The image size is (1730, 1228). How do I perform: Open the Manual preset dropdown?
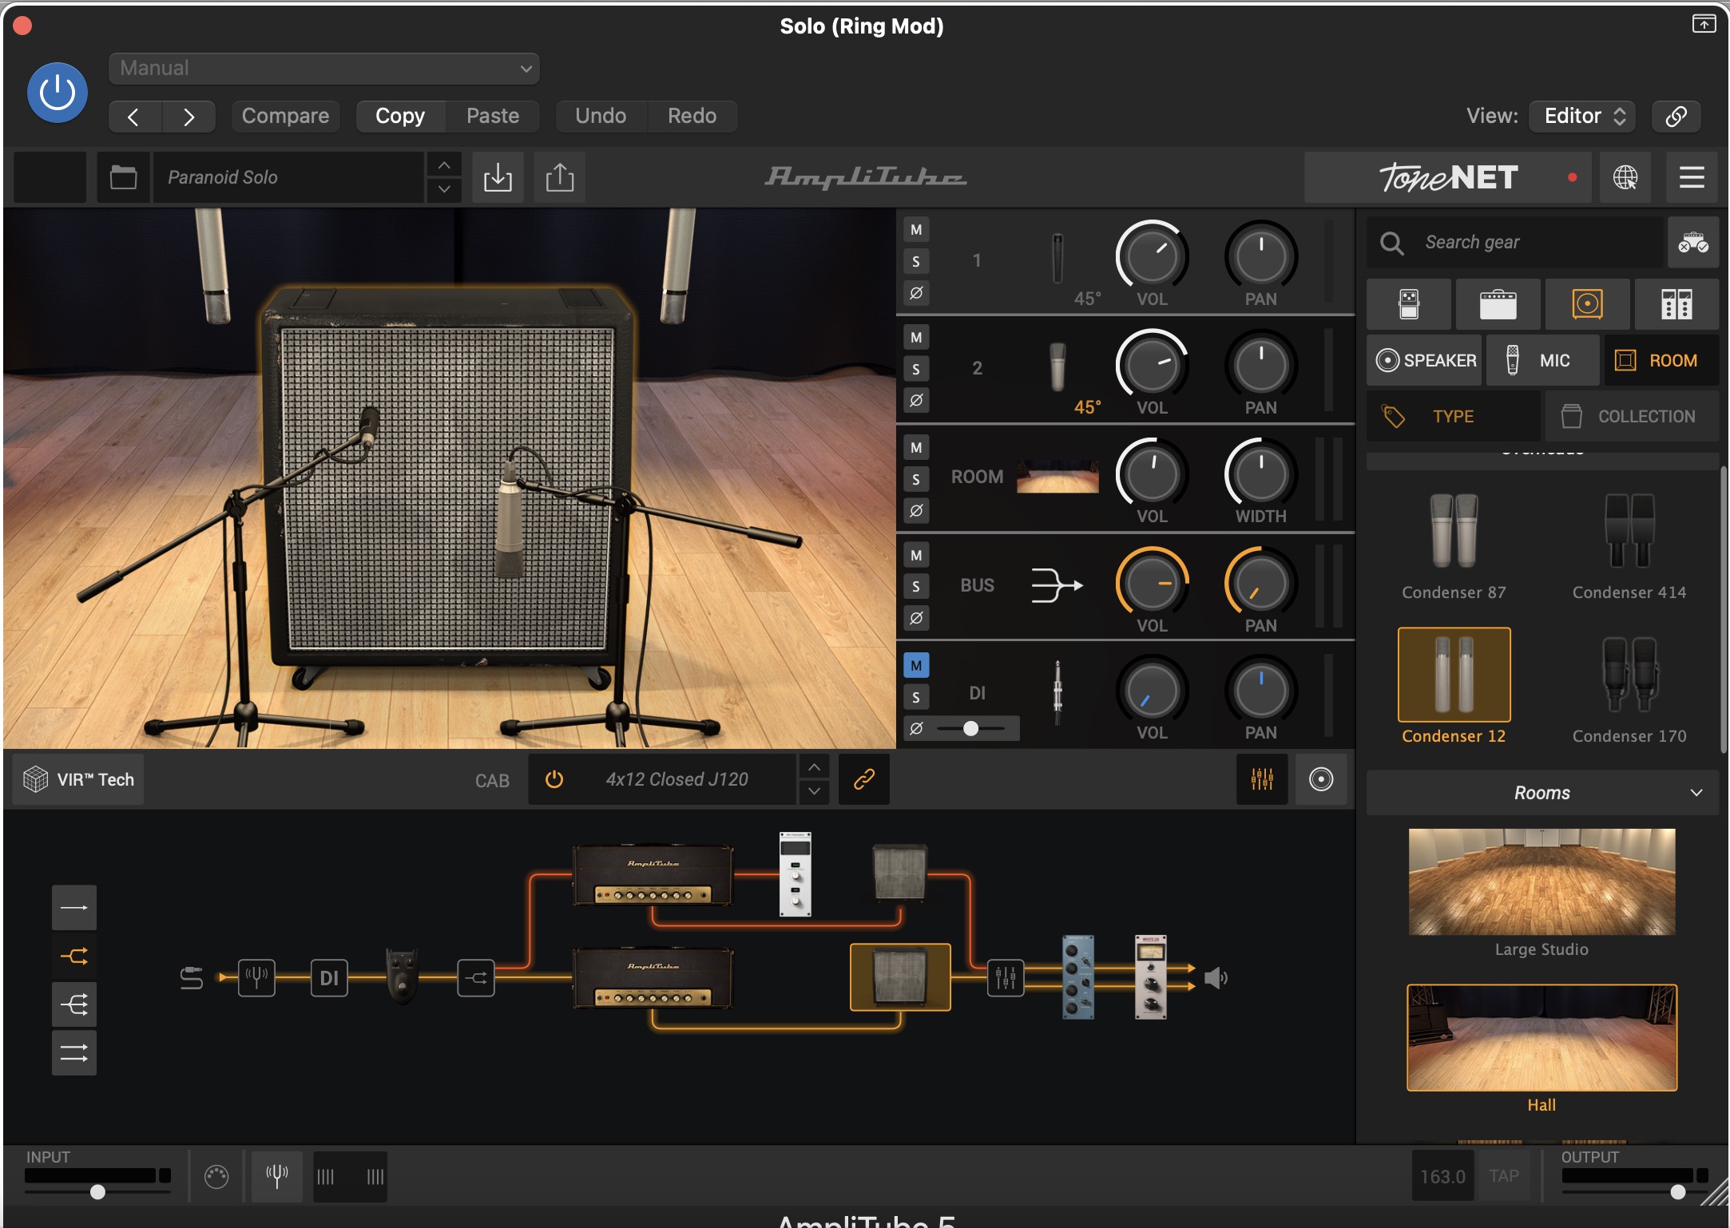tap(323, 69)
